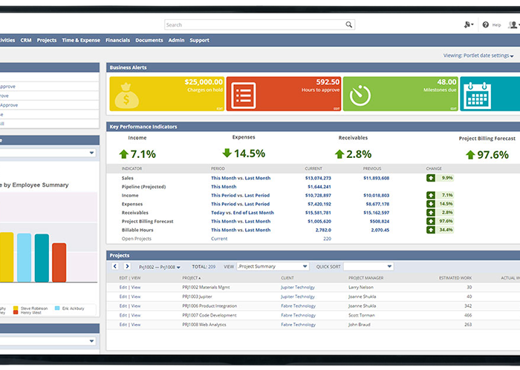Click the Project Billing Forecast row 97.6% arrow
This screenshot has height=370, width=520.
click(431, 221)
